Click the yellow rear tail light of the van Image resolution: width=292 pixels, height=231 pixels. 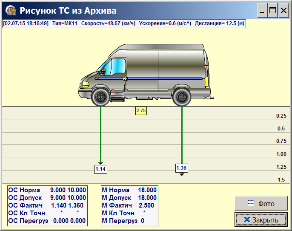207,81
